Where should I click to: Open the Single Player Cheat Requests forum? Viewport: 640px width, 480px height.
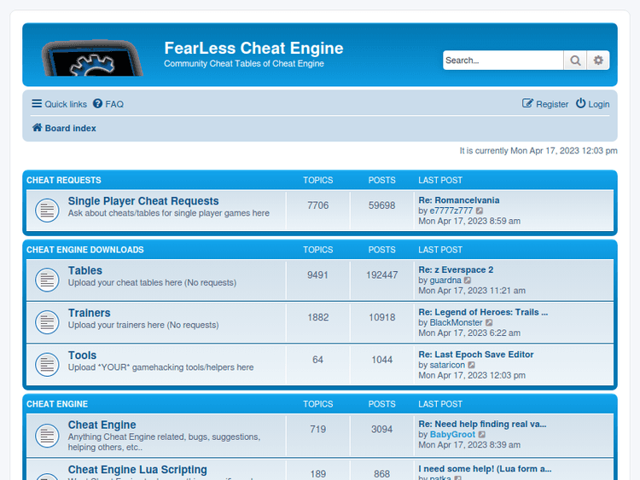(143, 201)
